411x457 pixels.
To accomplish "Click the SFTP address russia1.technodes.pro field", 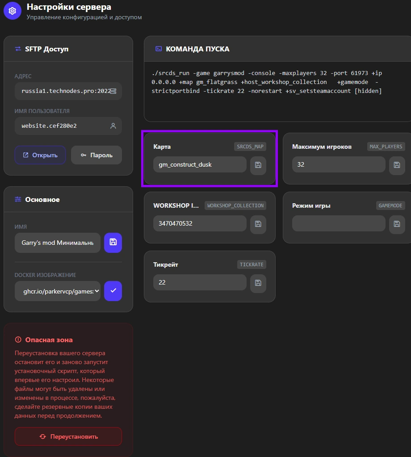I will point(68,91).
